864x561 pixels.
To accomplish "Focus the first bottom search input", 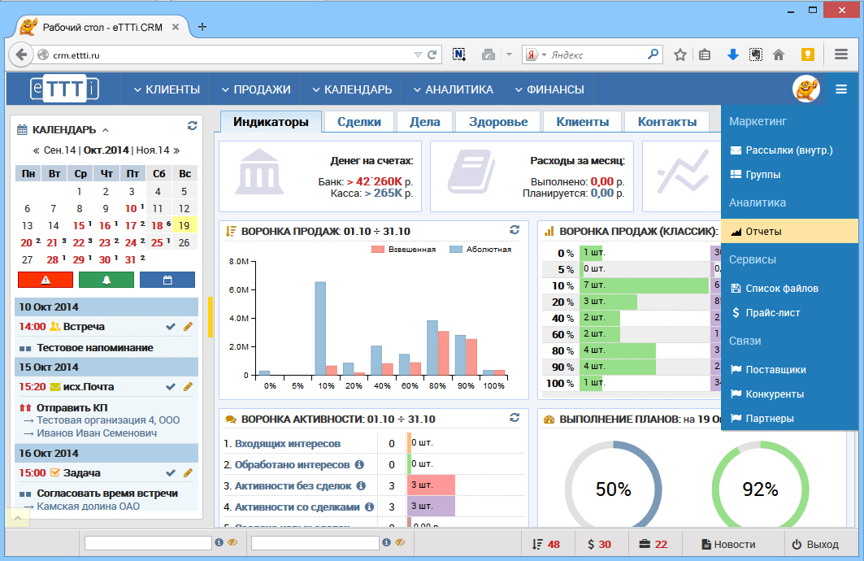I will click(148, 543).
